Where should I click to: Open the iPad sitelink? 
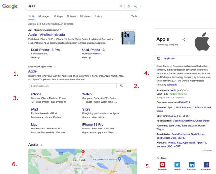point(34,109)
